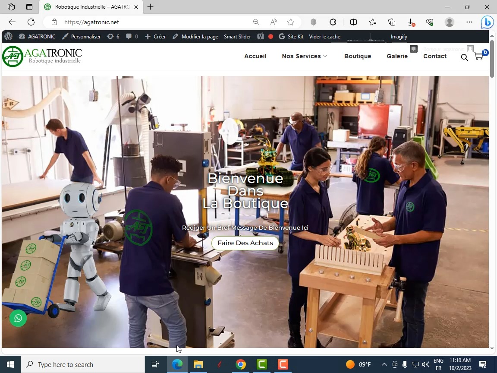Open the shopping cart icon

pyautogui.click(x=479, y=57)
